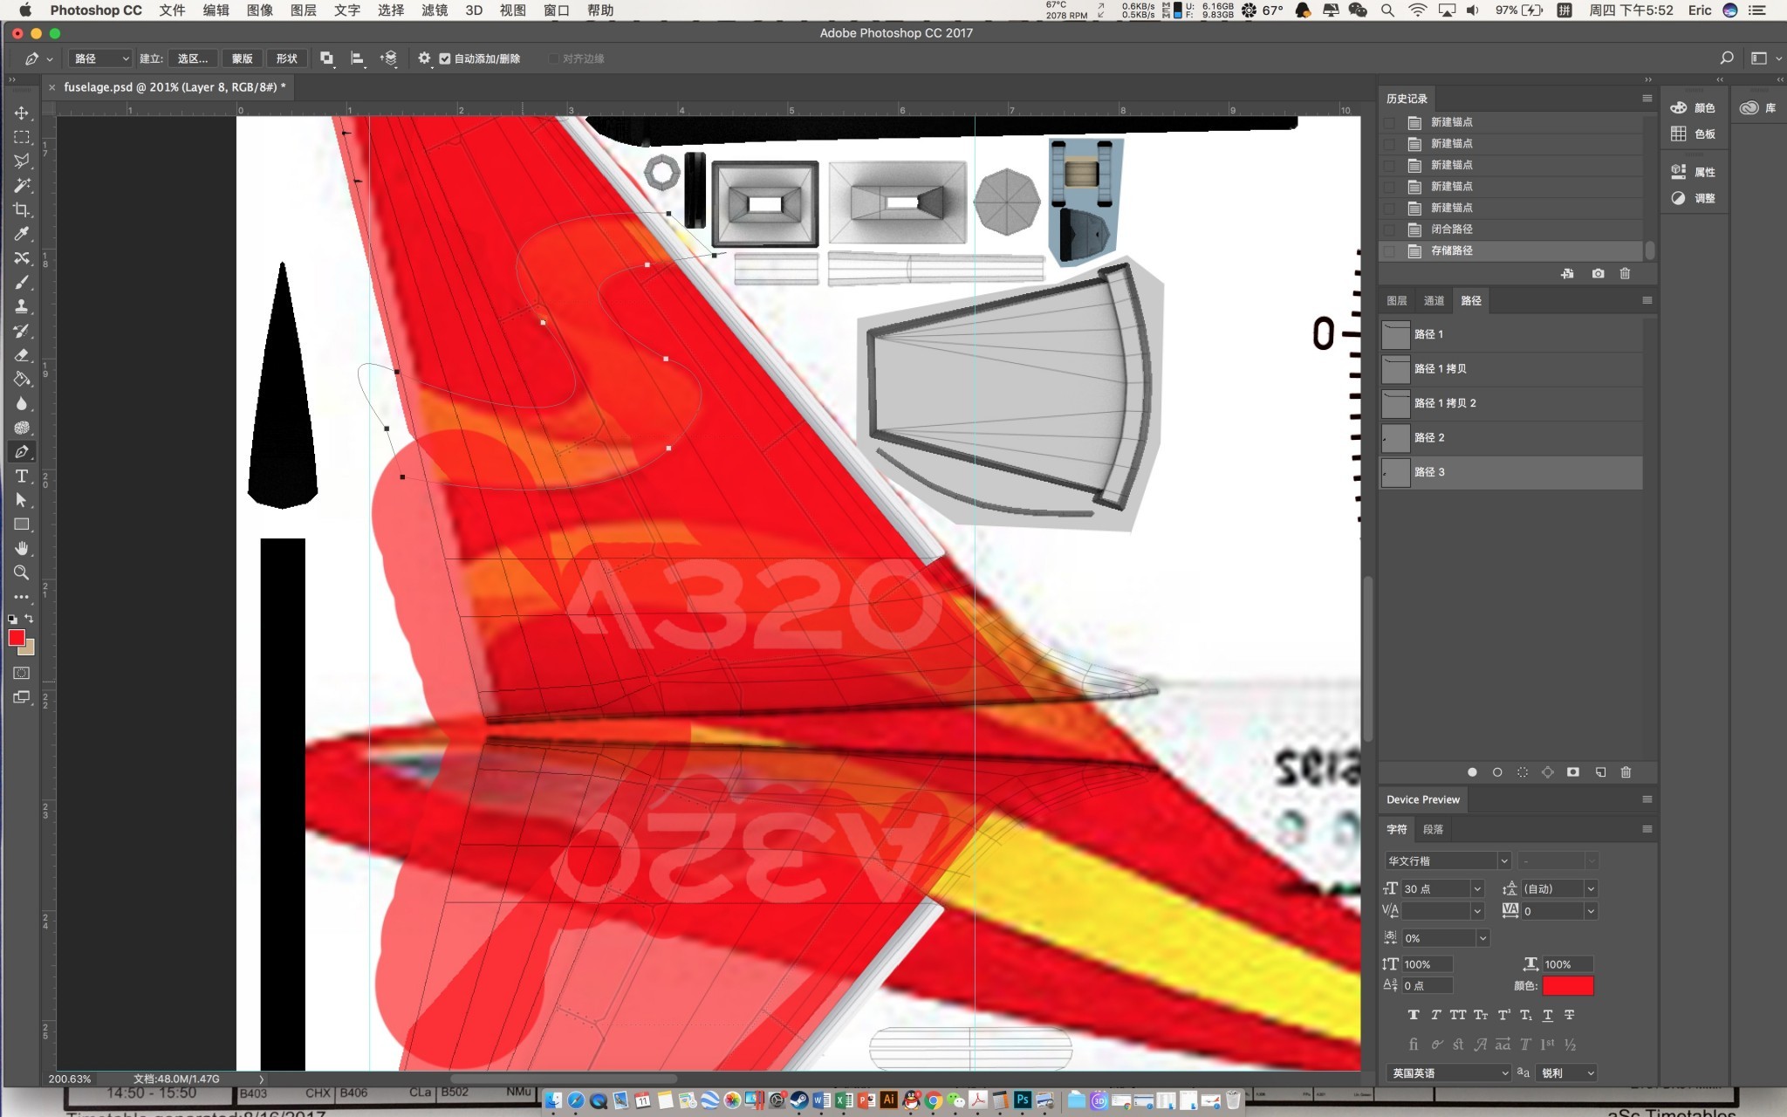Screen dimensions: 1787x1117
Task: Toggle 对齐边缘 checkbox
Action: 553,58
